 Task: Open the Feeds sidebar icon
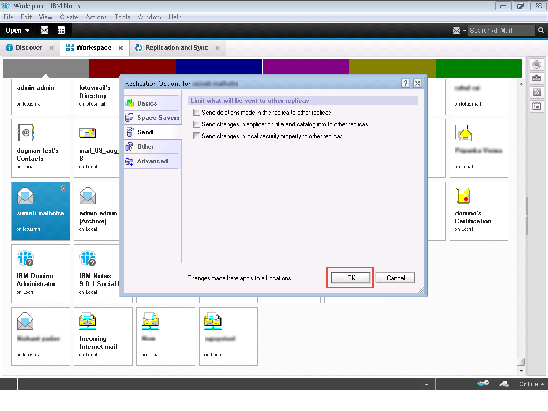point(537,92)
